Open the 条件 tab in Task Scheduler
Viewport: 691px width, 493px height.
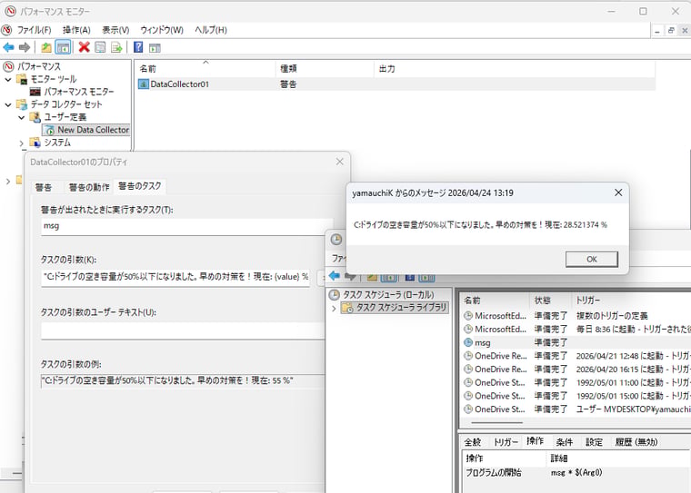[x=565, y=442]
